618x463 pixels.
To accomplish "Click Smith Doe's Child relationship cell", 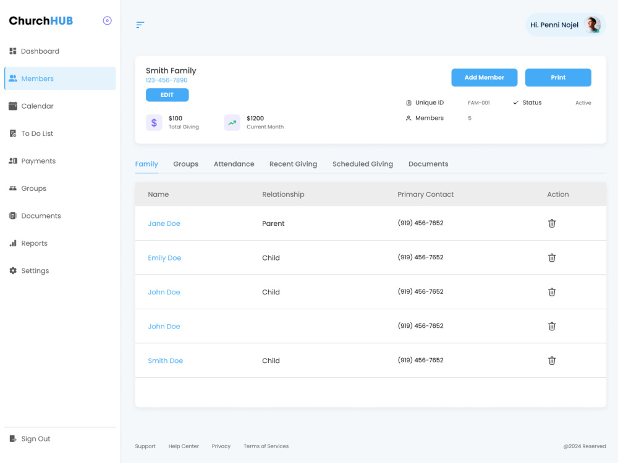I will pyautogui.click(x=271, y=361).
